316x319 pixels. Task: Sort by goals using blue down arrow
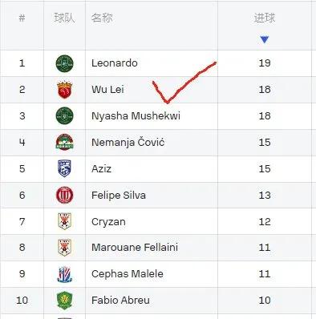[x=265, y=39]
